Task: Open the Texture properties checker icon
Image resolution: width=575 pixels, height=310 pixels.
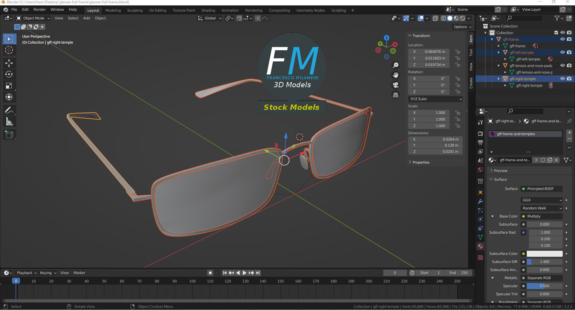Action: click(x=480, y=258)
